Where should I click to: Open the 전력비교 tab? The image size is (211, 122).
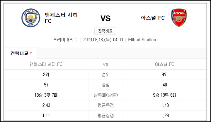point(20,53)
